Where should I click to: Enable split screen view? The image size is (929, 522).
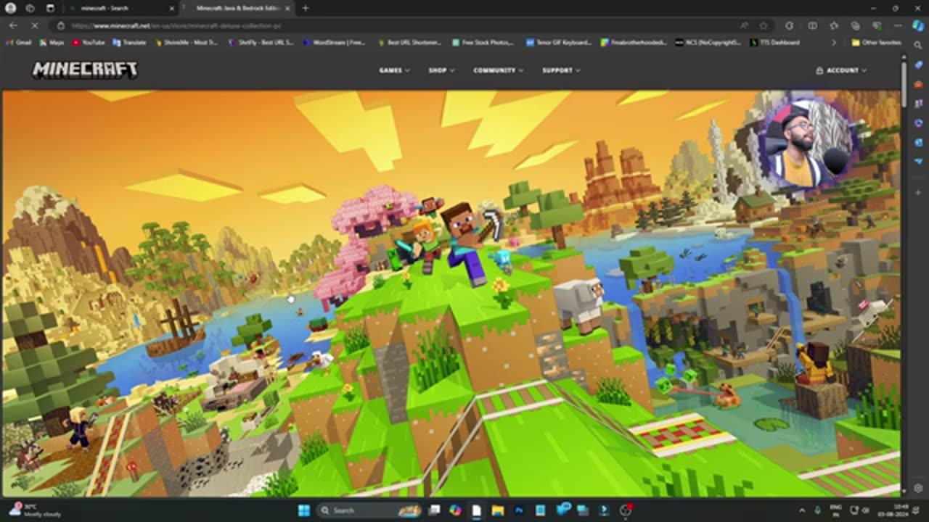(812, 25)
